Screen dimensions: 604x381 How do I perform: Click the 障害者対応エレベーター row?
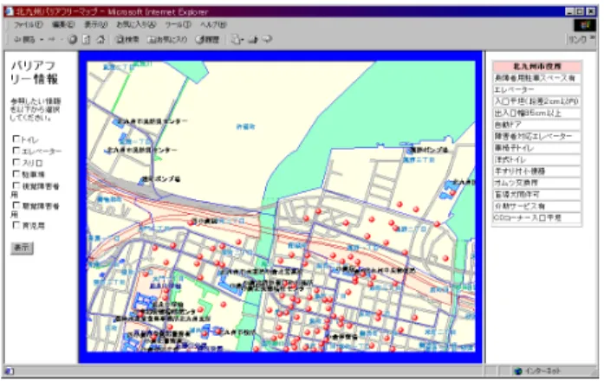[537, 136]
